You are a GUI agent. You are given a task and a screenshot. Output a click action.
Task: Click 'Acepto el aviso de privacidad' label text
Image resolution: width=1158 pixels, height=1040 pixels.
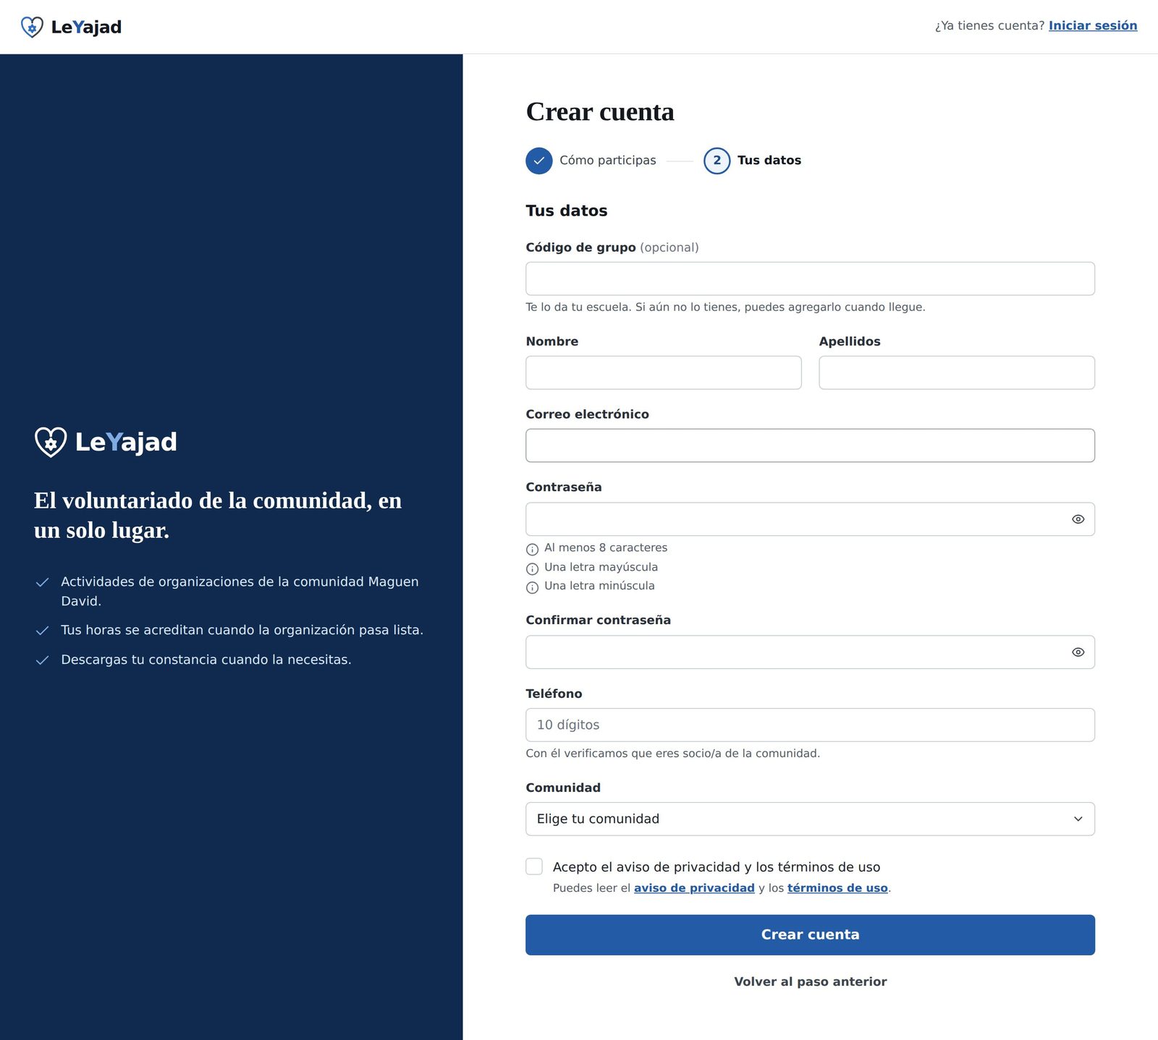717,866
